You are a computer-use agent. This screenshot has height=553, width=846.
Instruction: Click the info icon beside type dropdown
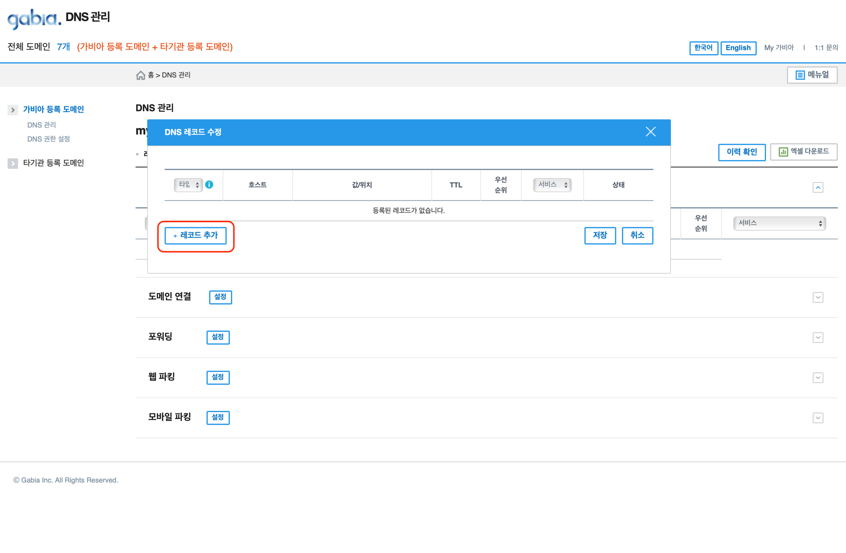point(209,184)
